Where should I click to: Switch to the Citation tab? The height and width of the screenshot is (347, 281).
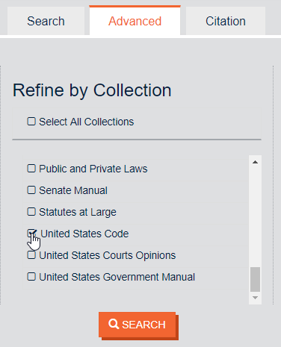[x=226, y=21]
